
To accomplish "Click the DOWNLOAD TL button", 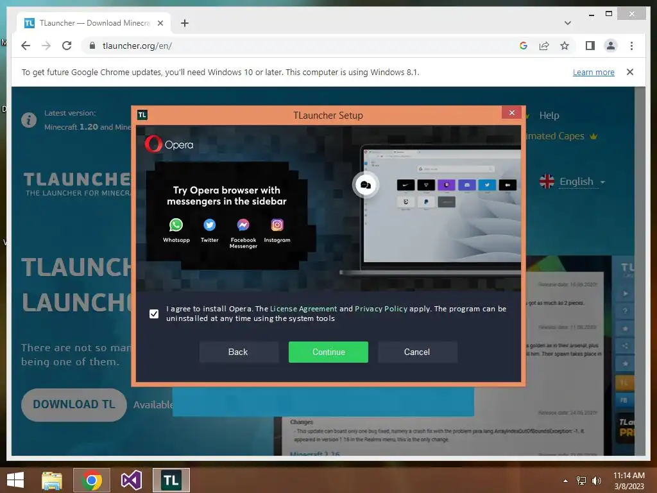I will (x=74, y=404).
